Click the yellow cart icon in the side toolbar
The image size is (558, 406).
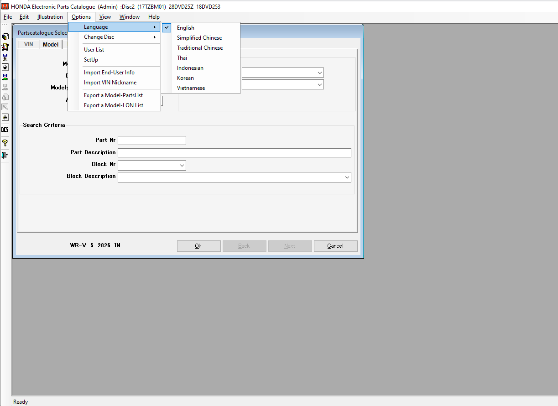(5, 47)
